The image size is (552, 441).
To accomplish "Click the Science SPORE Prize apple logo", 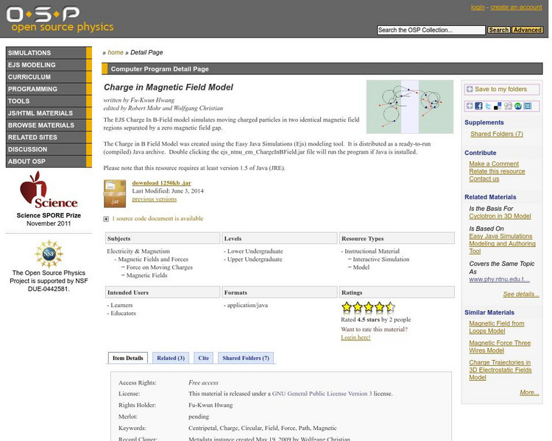I will pyautogui.click(x=49, y=190).
